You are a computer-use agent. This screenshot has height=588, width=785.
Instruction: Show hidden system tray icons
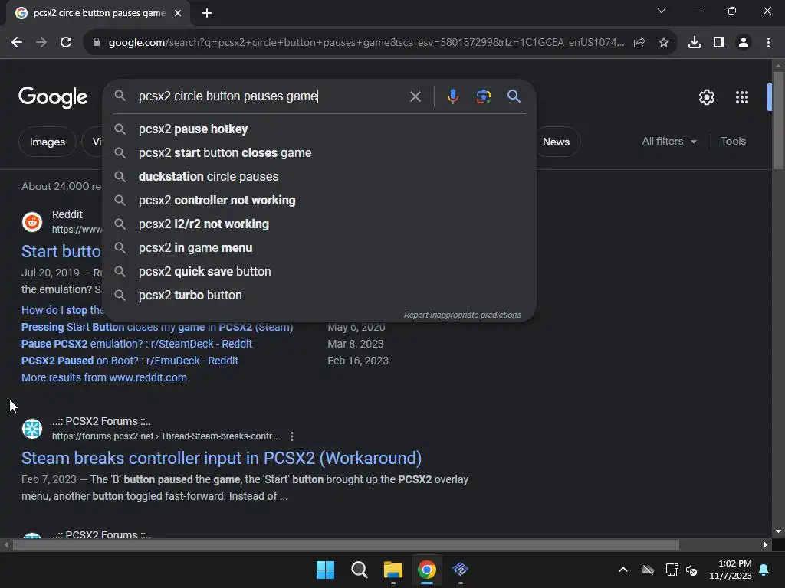pyautogui.click(x=623, y=570)
